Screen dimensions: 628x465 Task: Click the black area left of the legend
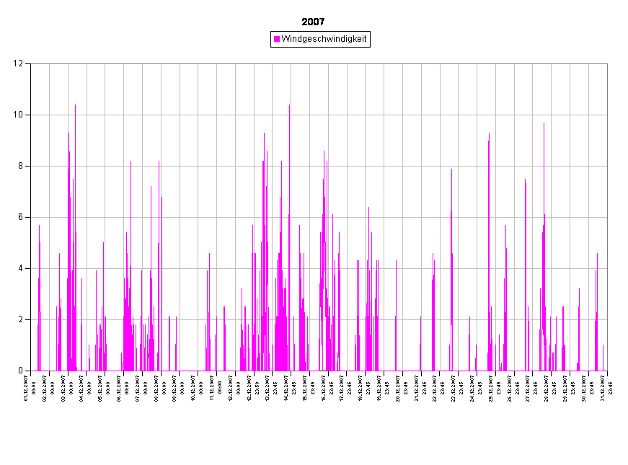(144, 39)
